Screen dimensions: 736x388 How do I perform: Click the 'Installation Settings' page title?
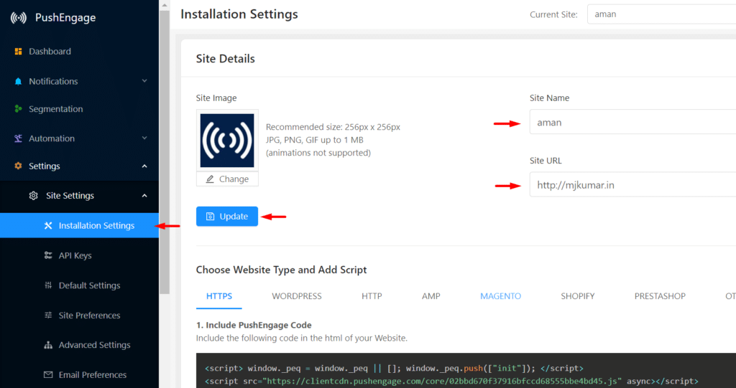pyautogui.click(x=239, y=14)
